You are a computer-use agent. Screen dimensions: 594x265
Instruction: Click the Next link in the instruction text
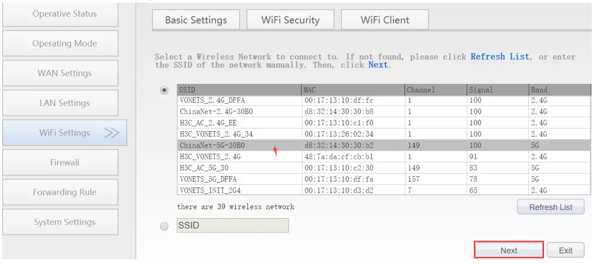[377, 64]
